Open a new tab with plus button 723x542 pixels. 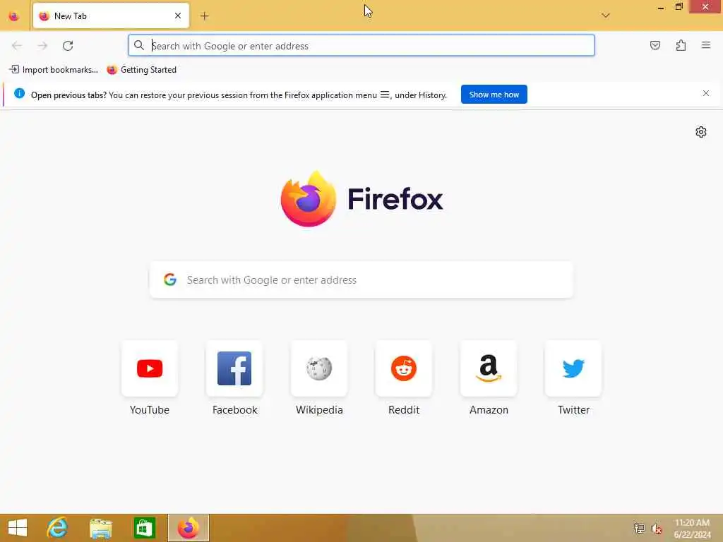[x=205, y=16]
